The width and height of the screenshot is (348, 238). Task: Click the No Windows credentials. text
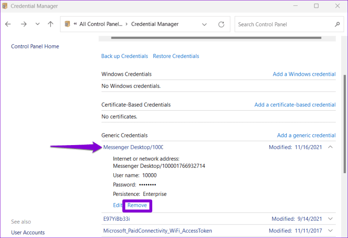pos(131,86)
